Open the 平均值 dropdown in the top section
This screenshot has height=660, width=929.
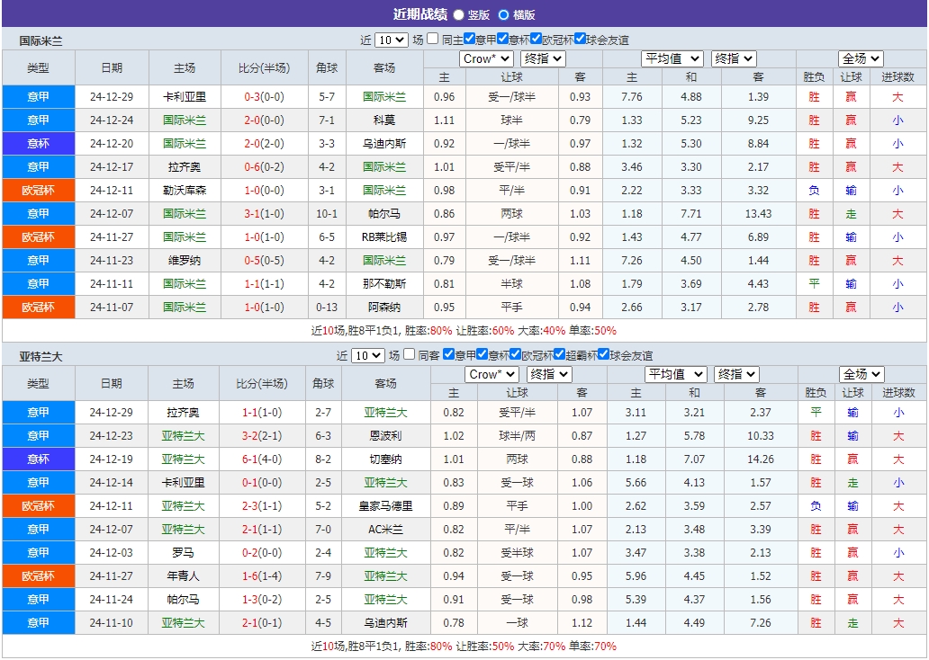[x=671, y=58]
